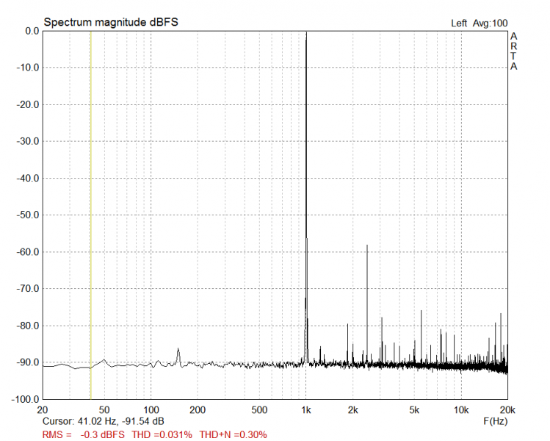Click the 'THD+N =0.30%' value

pyautogui.click(x=234, y=434)
